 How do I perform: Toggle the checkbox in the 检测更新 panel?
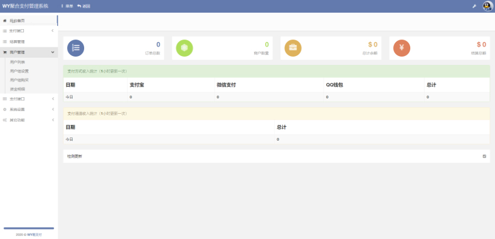pyautogui.click(x=484, y=156)
